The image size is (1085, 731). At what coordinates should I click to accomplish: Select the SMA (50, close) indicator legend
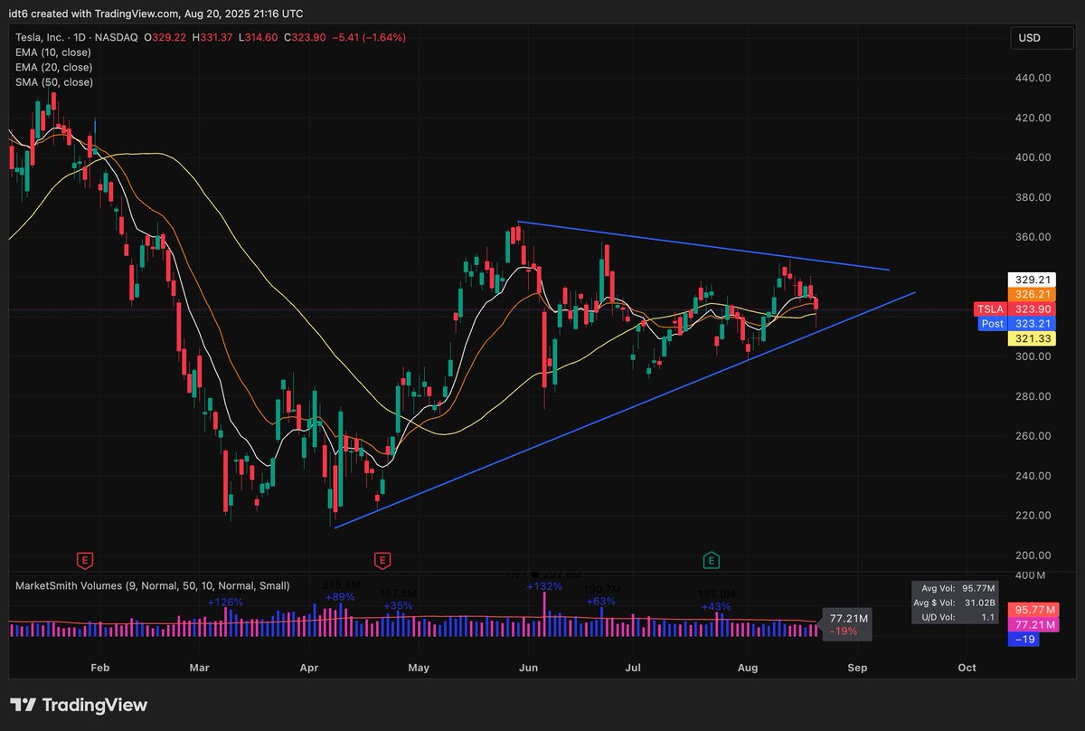click(x=54, y=82)
